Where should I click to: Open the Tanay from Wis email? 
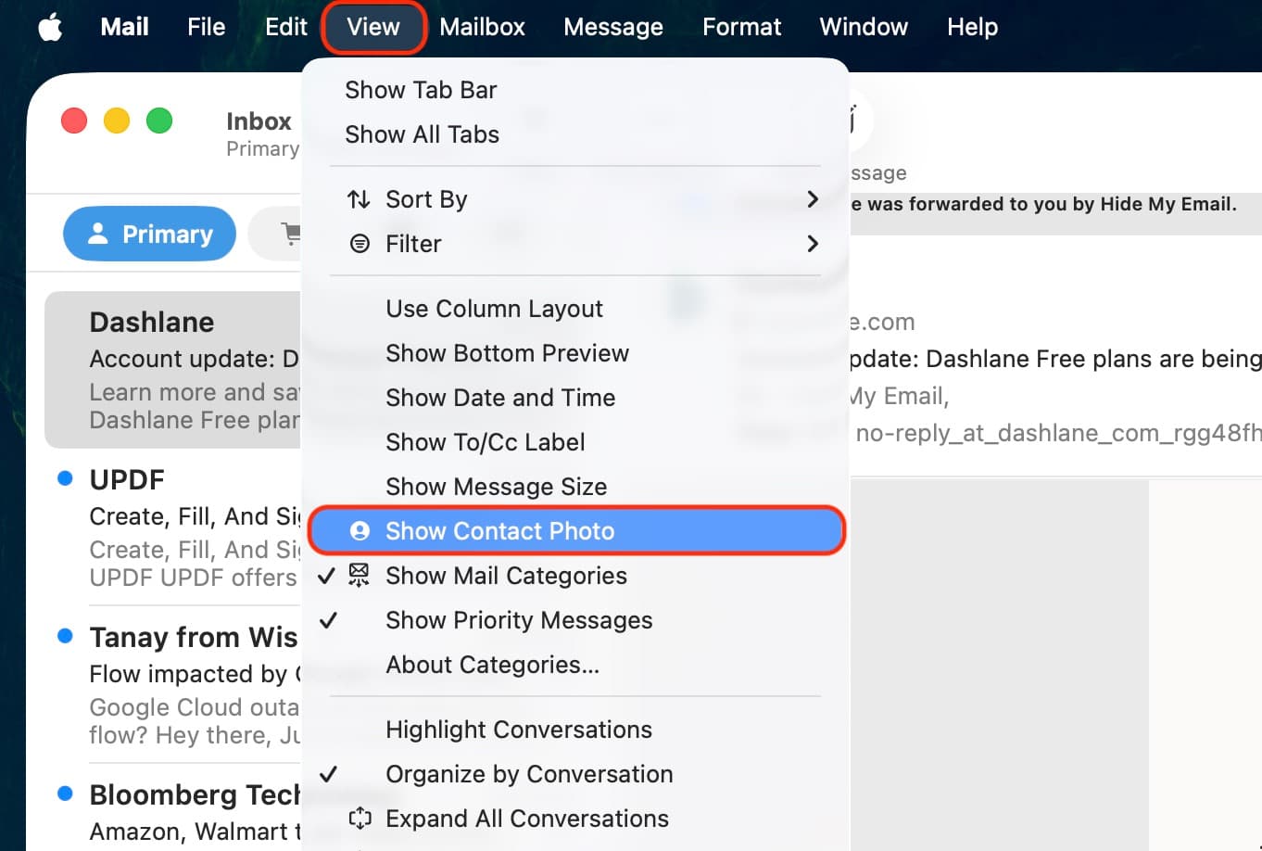[x=173, y=685]
